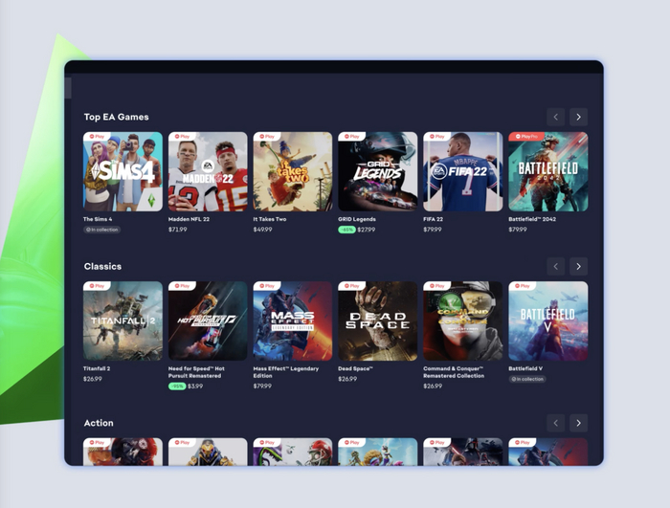Screen dimensions: 670x508
Task: Click EA Play badge on The Sims 4
Action: point(97,136)
